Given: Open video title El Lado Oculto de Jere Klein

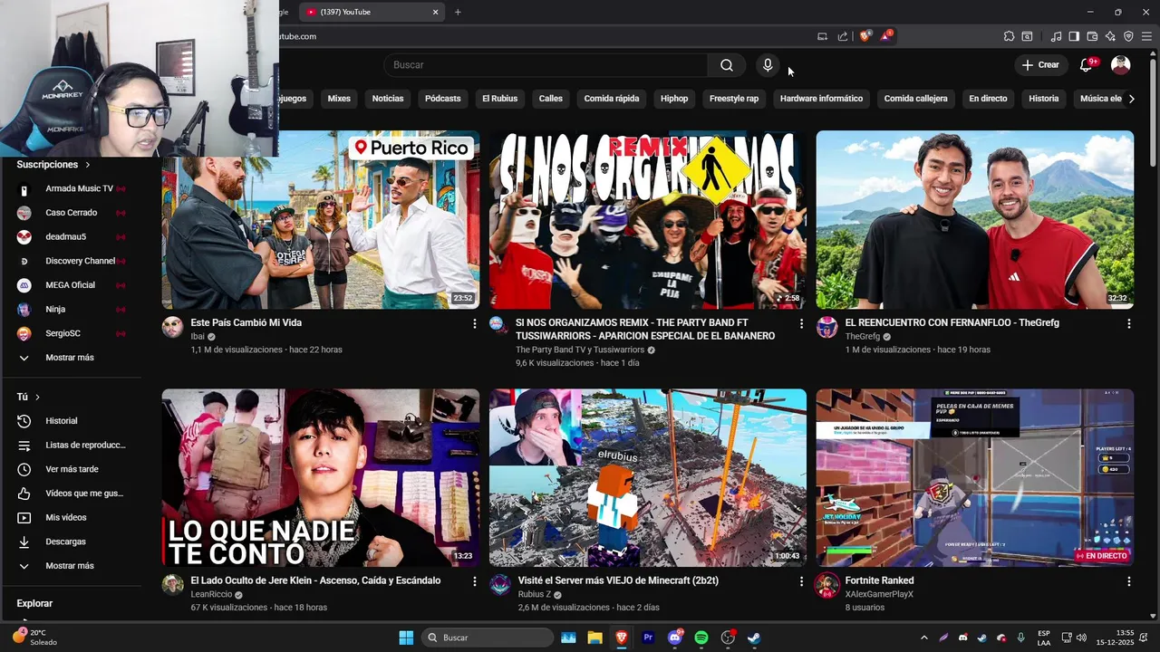Looking at the screenshot, I should 315,580.
